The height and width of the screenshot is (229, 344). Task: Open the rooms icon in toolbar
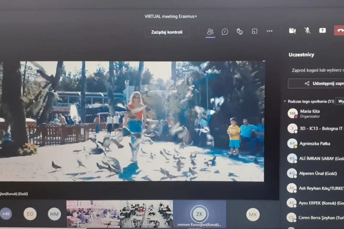coord(255,32)
